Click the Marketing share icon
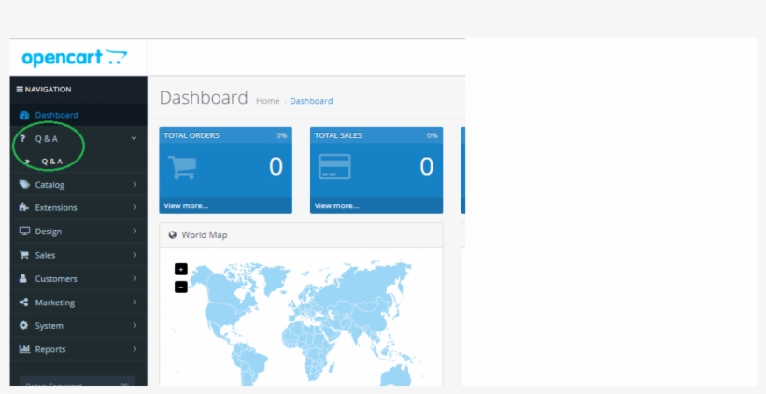Image resolution: width=766 pixels, height=394 pixels. [24, 303]
